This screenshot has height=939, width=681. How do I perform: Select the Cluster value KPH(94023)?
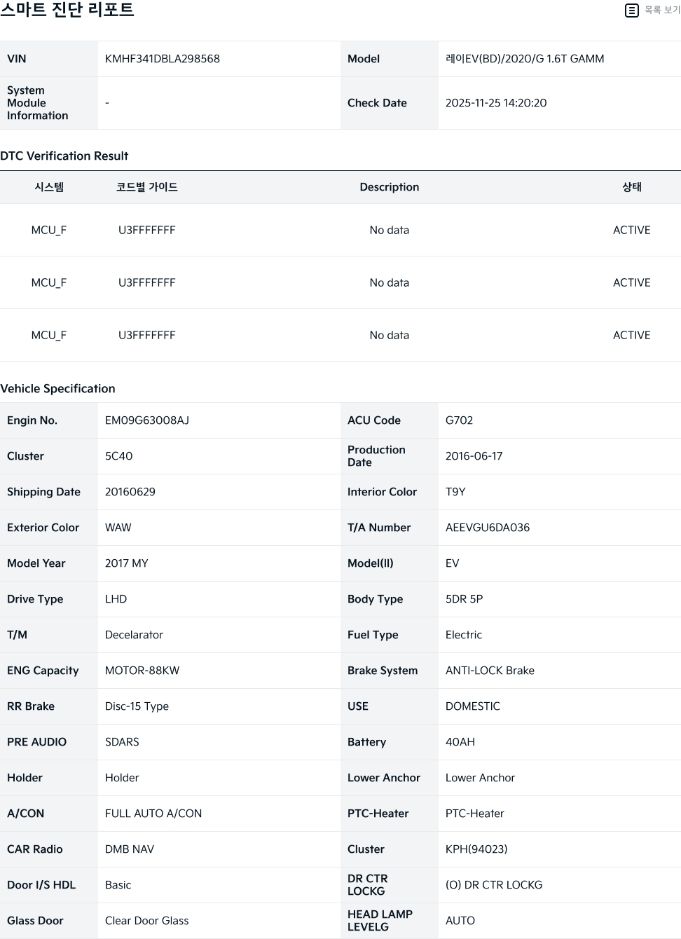pyautogui.click(x=476, y=849)
